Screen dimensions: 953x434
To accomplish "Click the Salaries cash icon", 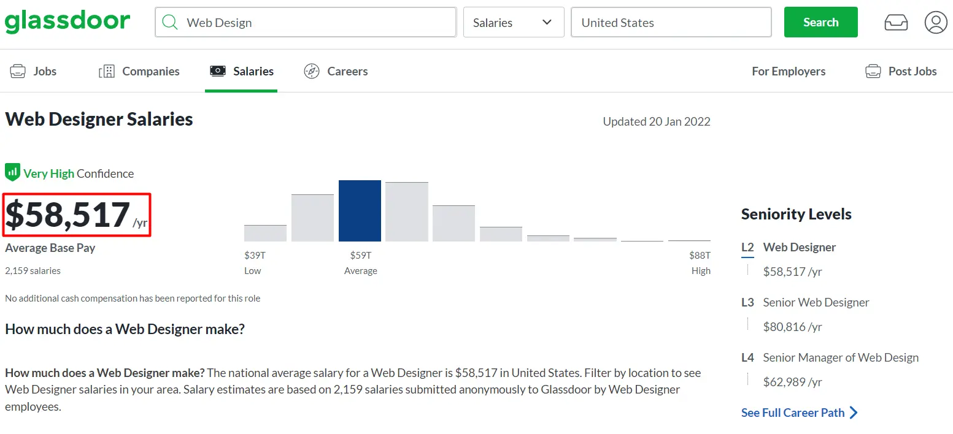I will click(x=217, y=70).
